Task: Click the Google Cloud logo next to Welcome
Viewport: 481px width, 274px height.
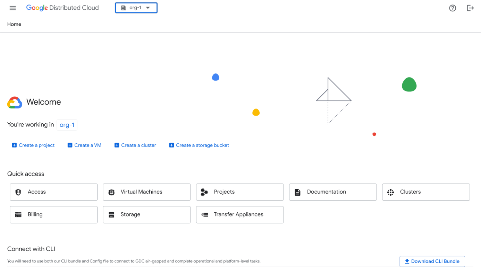Action: [x=14, y=102]
